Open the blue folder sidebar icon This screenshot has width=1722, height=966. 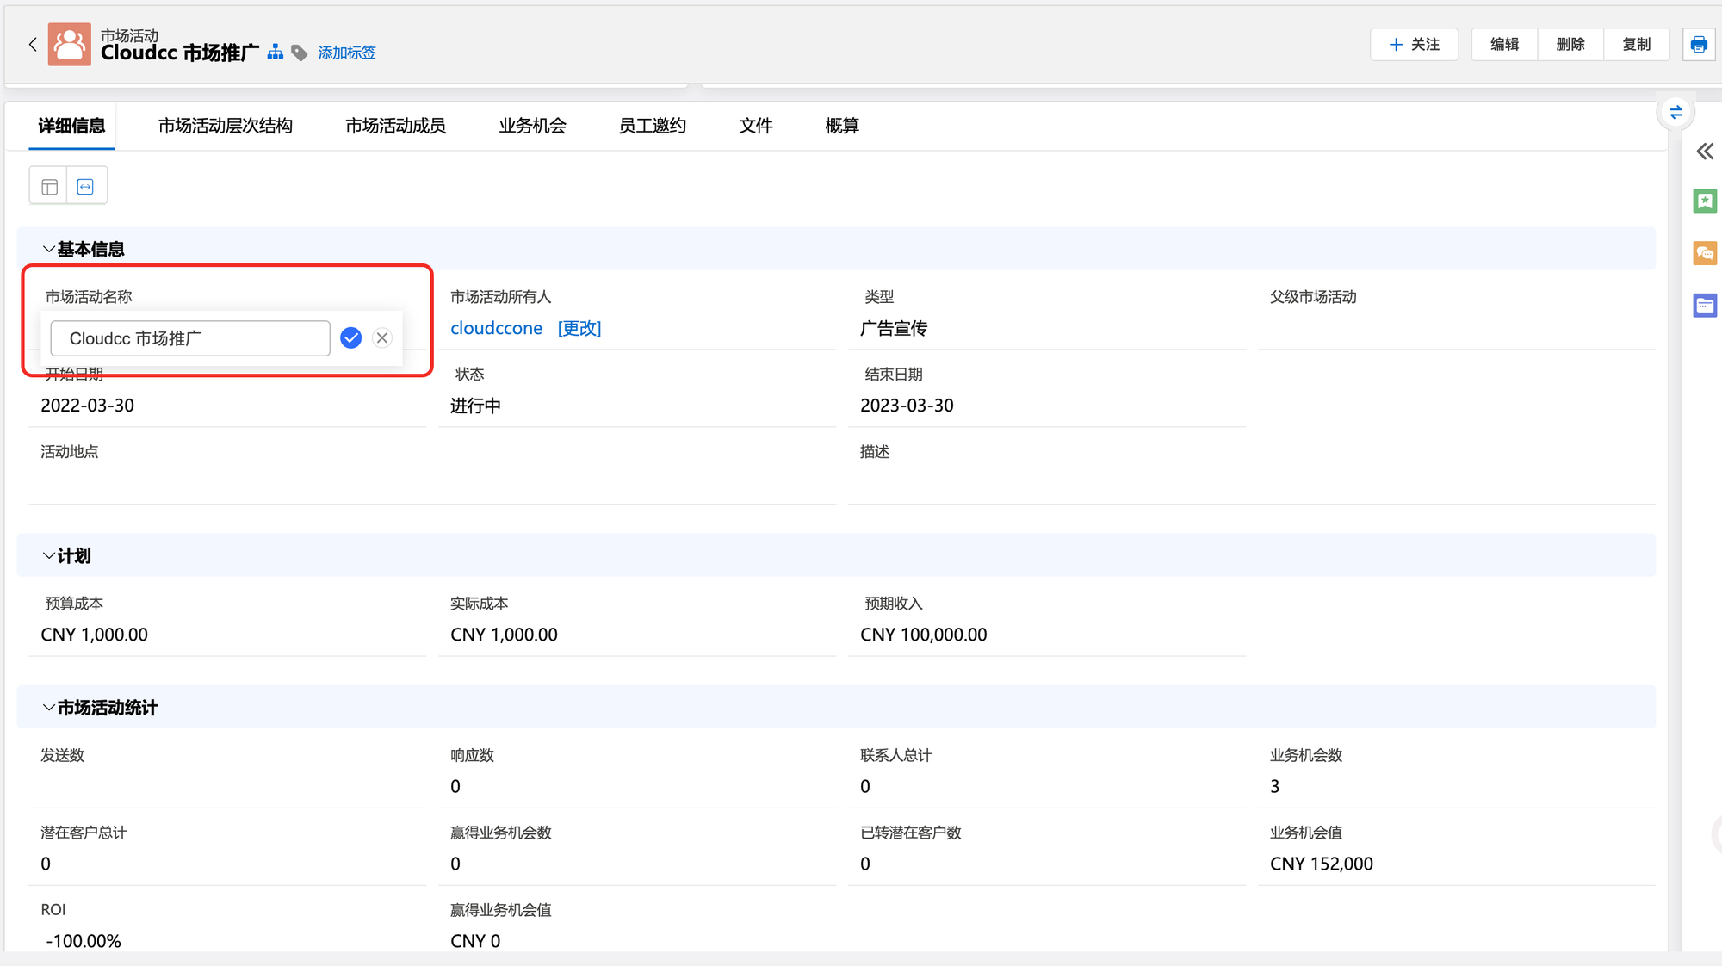pyautogui.click(x=1705, y=305)
